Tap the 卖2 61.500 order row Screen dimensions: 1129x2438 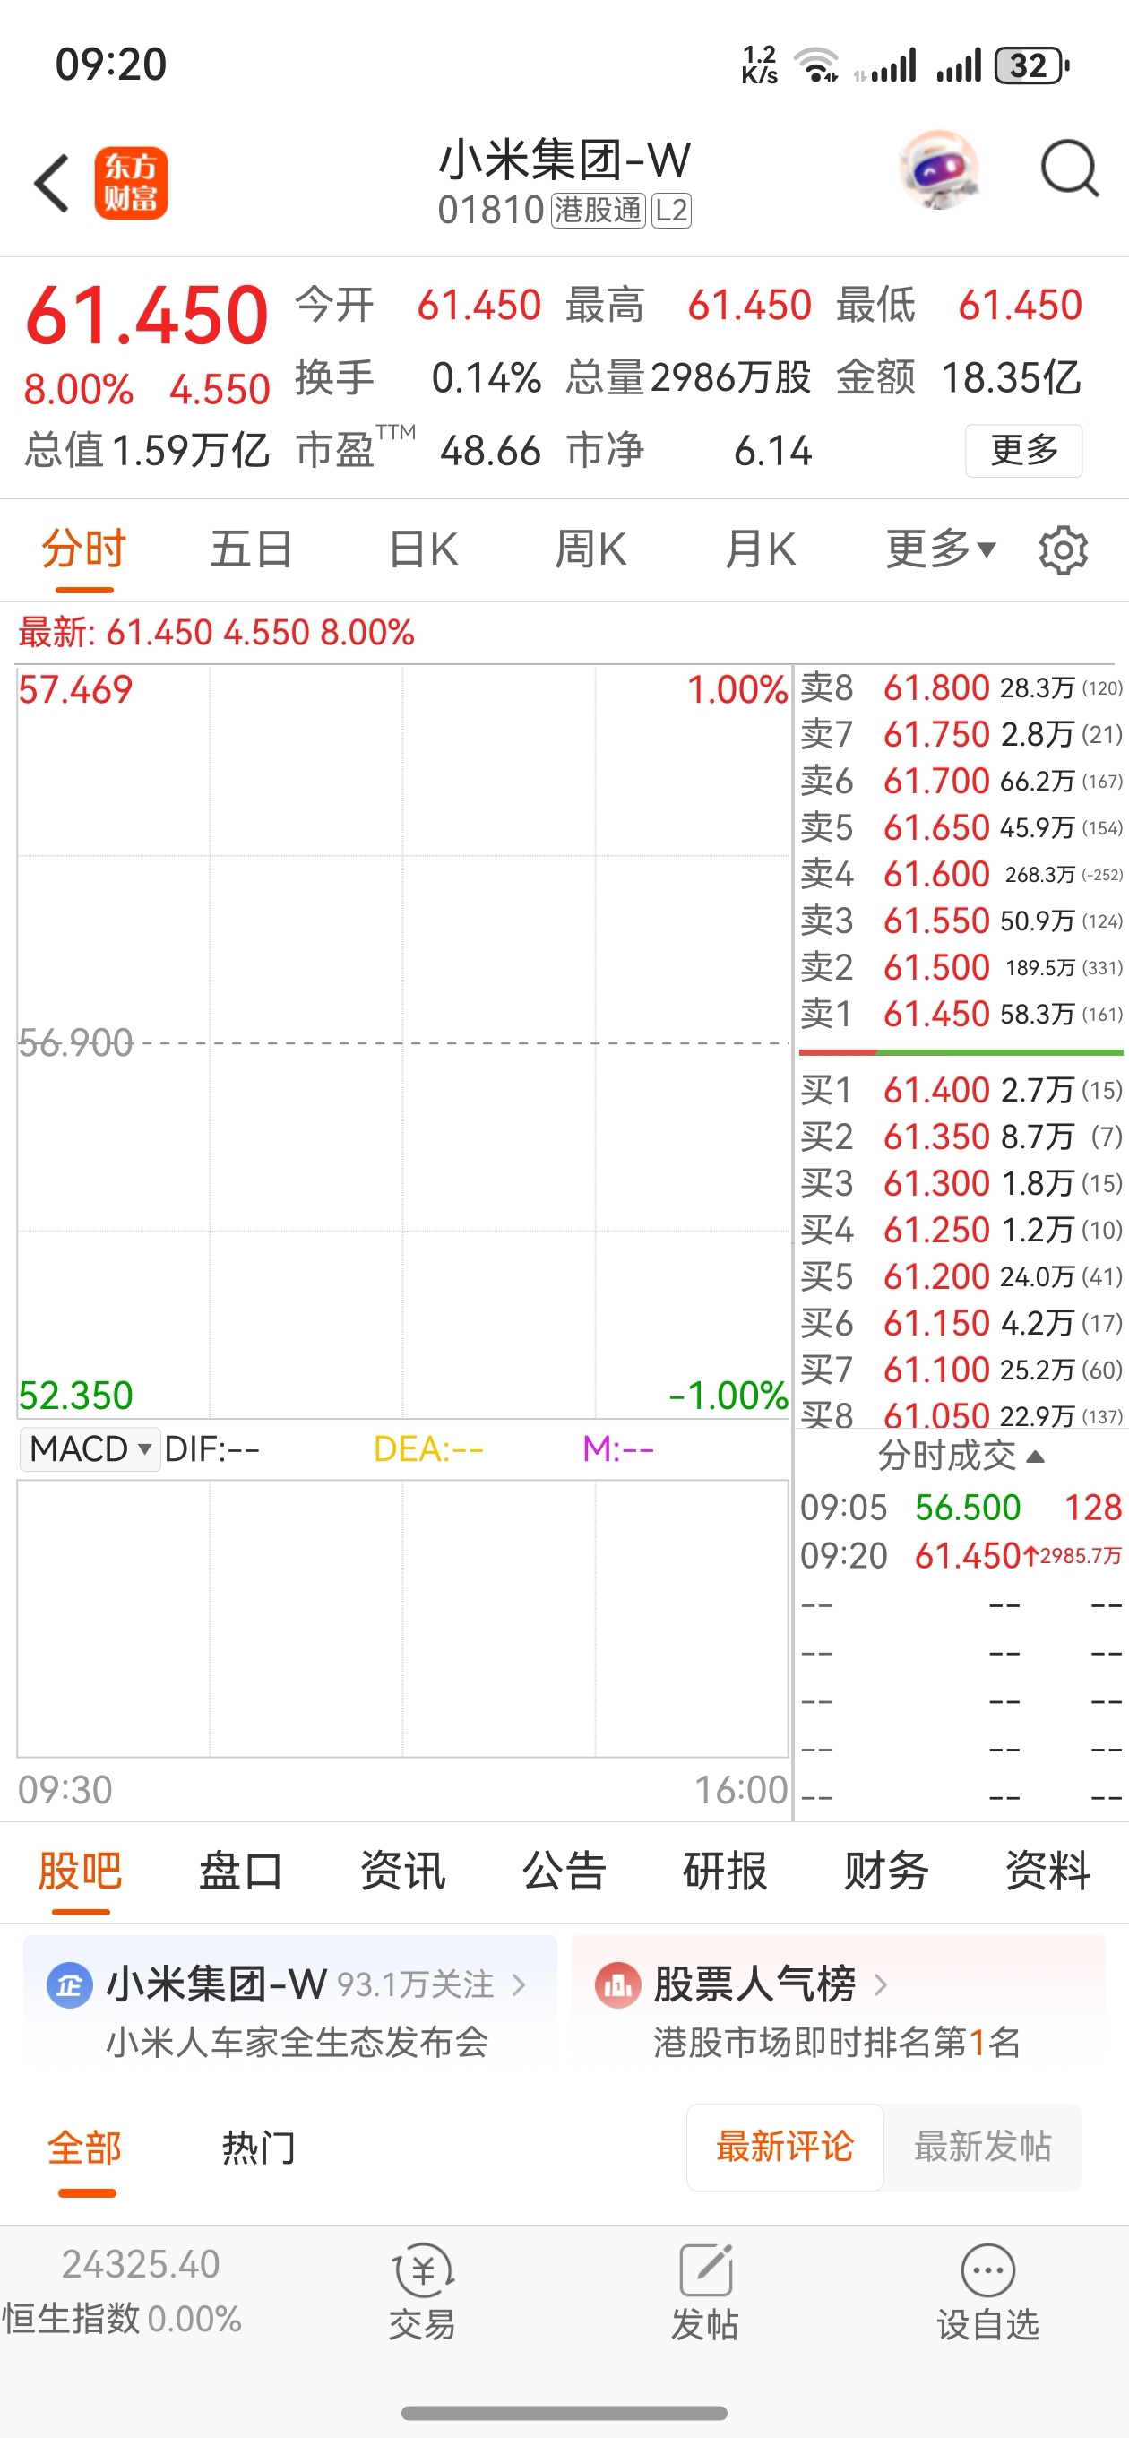(x=961, y=968)
